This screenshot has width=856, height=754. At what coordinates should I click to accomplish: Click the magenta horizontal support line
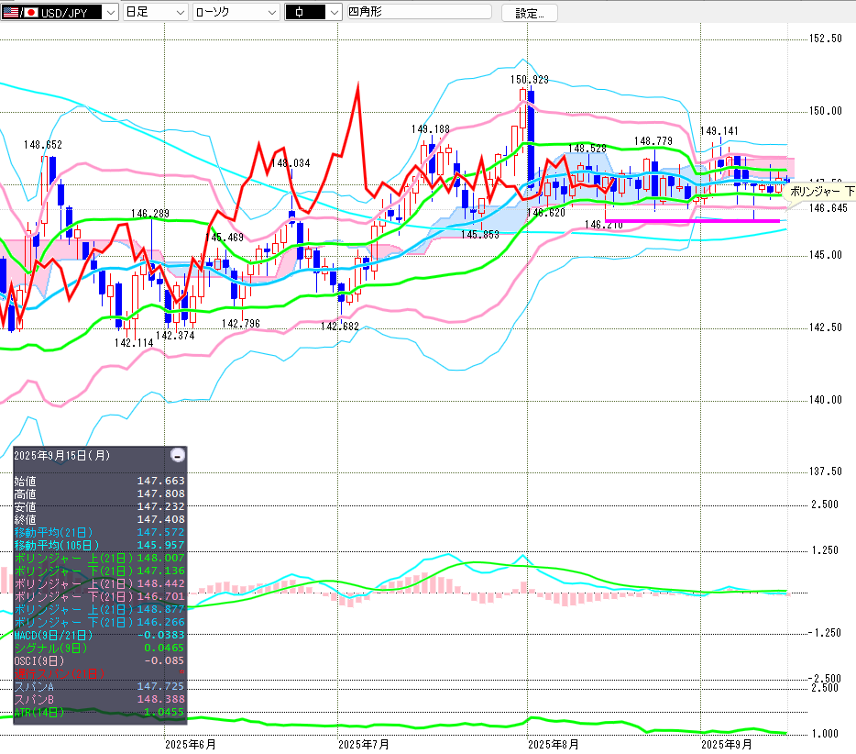692,221
